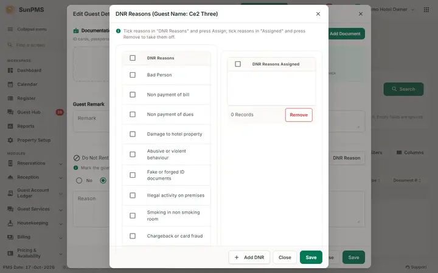
Task: Click the Guest Services sidebar icon
Action: point(10,209)
